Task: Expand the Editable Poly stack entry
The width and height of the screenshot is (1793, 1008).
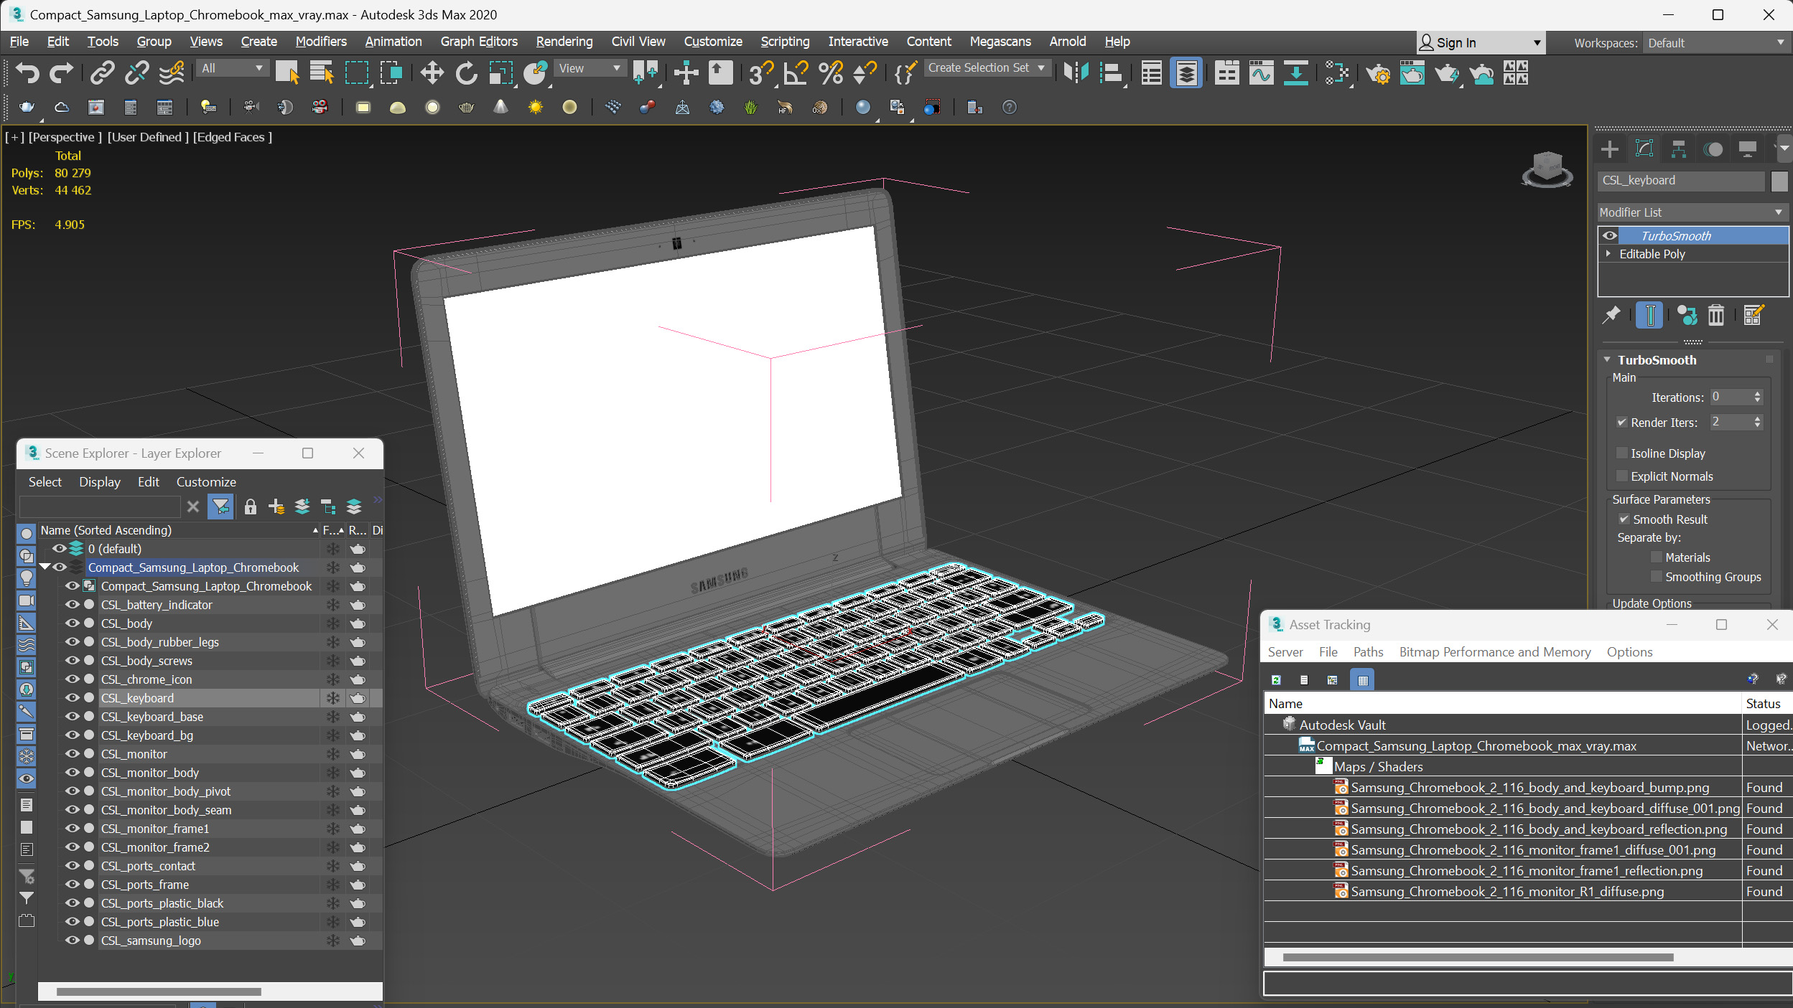Action: click(1608, 253)
